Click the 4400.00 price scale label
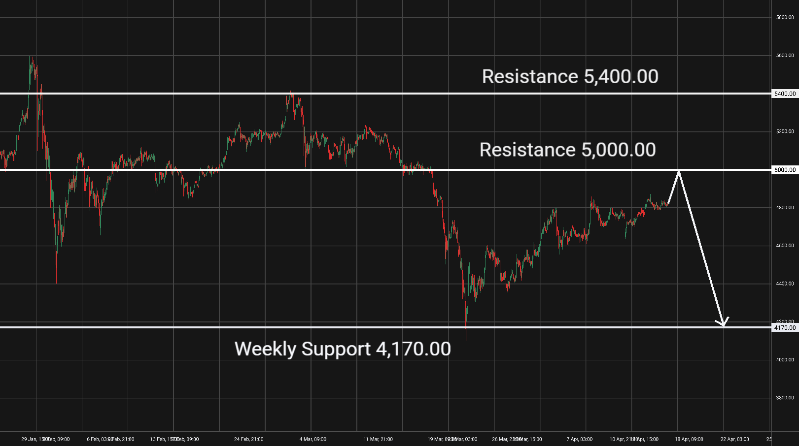 pyautogui.click(x=785, y=284)
